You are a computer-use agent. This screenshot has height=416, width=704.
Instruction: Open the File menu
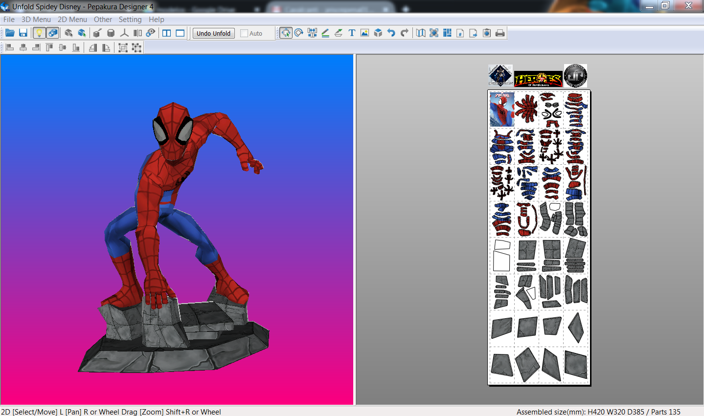pos(9,20)
